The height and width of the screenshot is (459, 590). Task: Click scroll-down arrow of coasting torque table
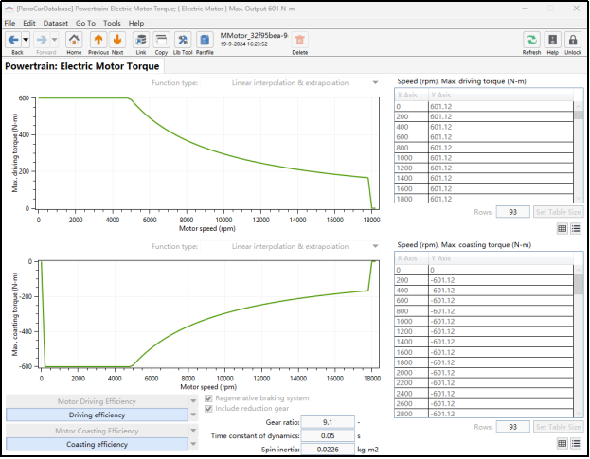click(579, 414)
